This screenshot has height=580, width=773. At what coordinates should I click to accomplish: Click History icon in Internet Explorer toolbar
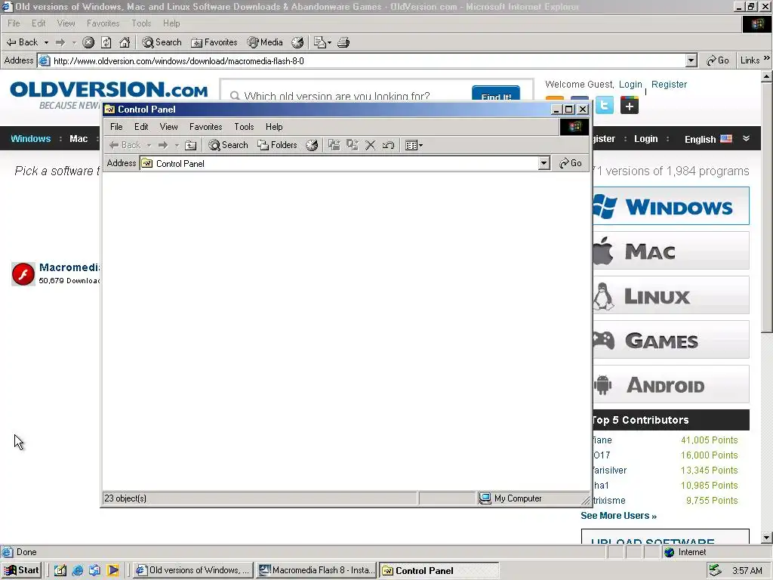[297, 42]
